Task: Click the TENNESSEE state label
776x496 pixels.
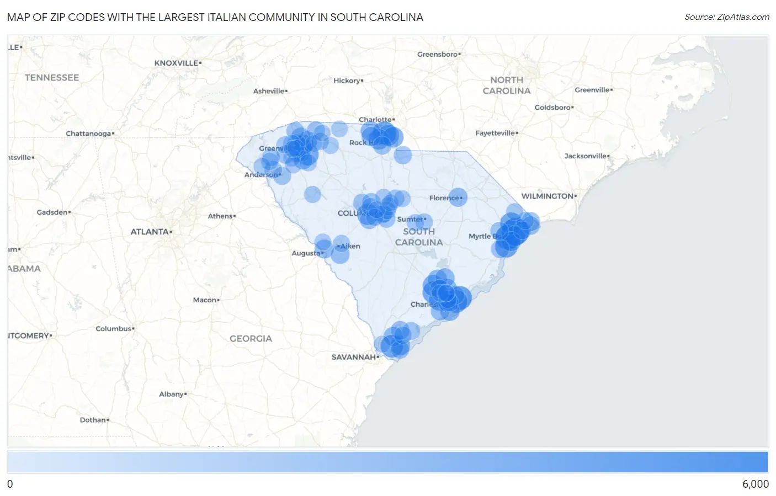Action: (52, 78)
